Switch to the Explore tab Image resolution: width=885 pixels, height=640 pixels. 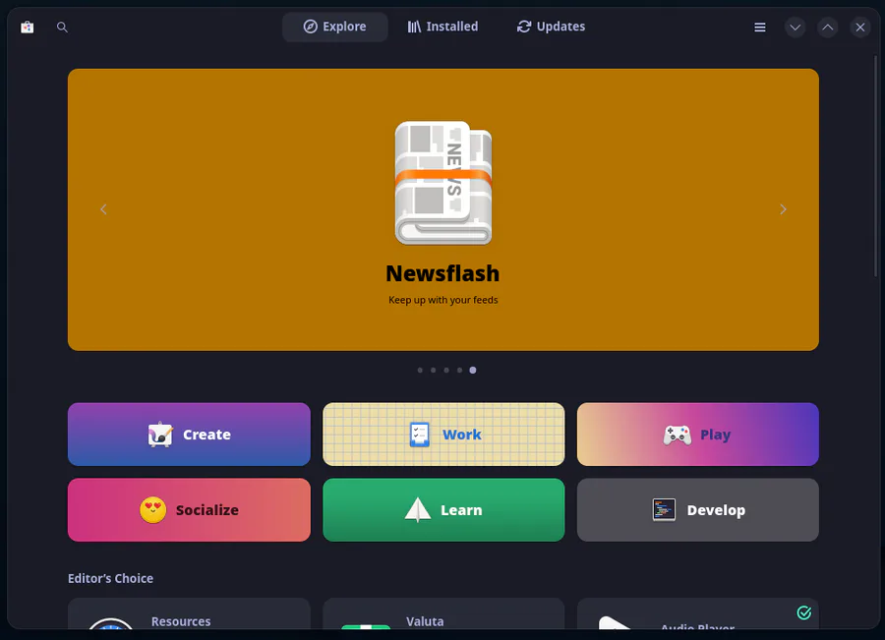[334, 27]
